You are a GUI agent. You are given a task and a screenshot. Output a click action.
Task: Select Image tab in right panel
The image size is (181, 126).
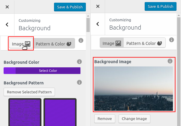pos(111,43)
